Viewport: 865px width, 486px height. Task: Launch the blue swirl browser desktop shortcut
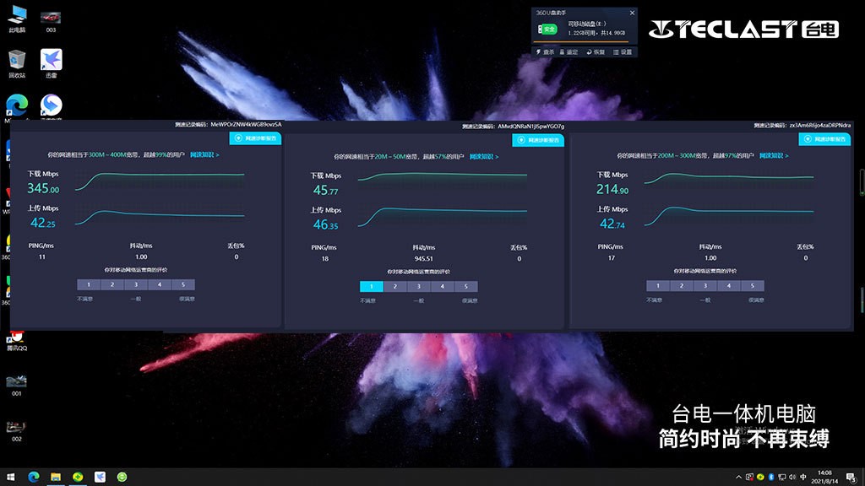pos(51,105)
